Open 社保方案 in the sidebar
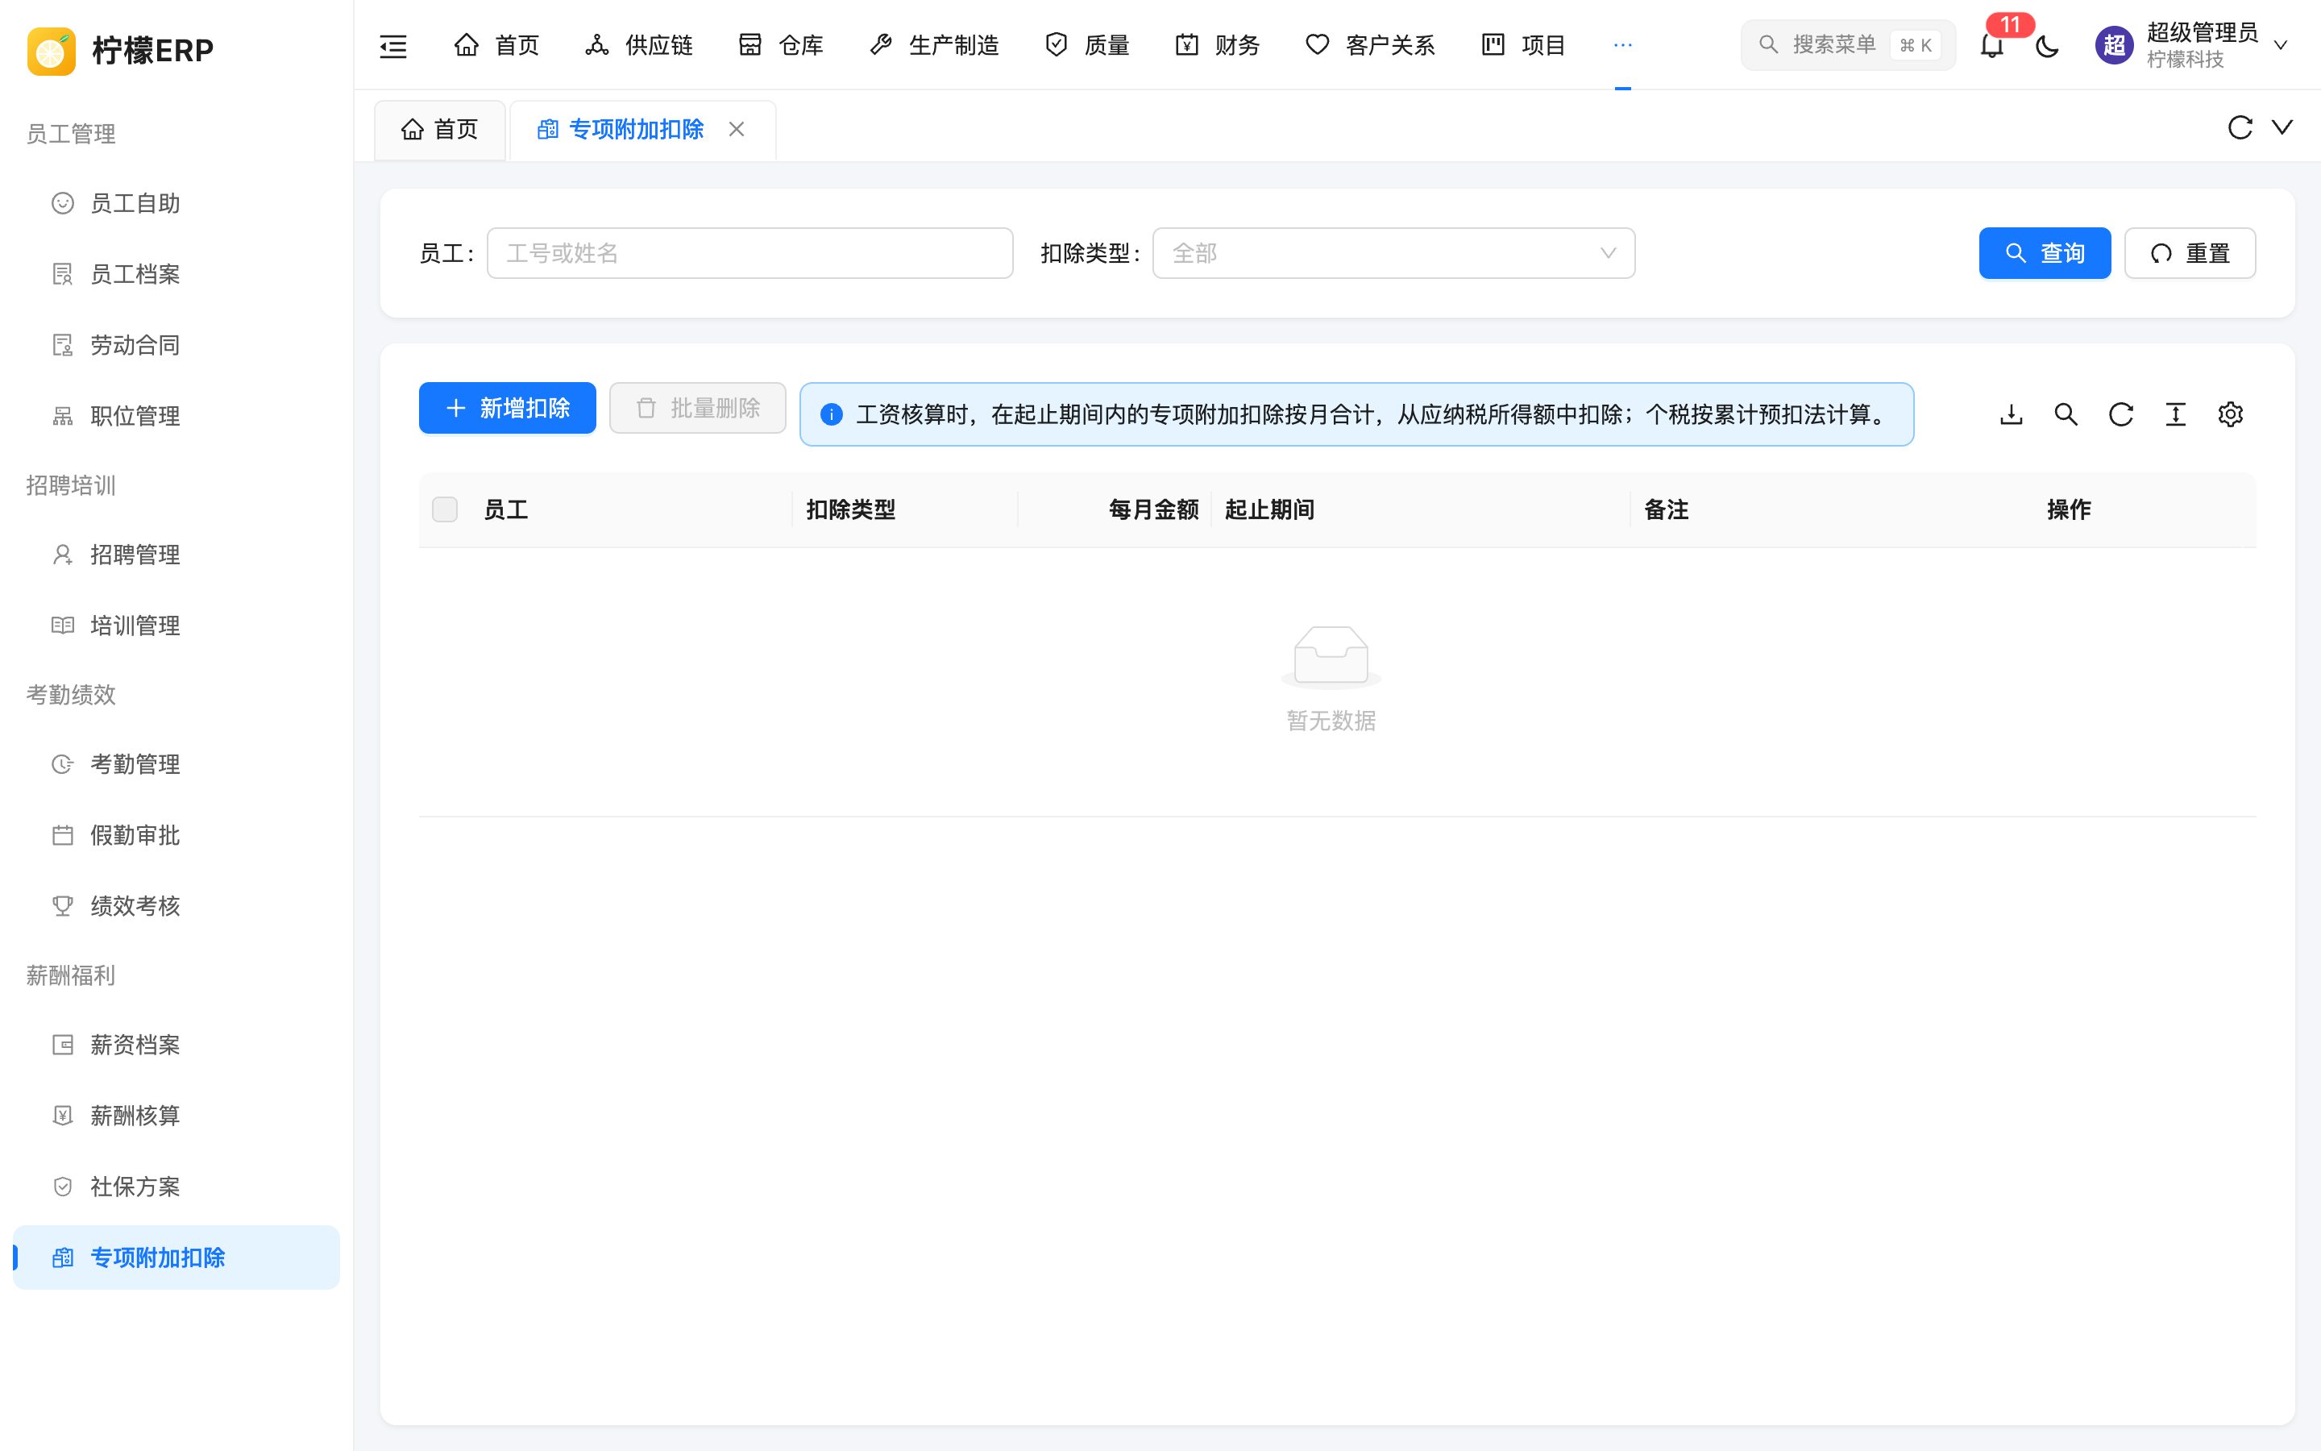This screenshot has width=2321, height=1451. 176,1187
